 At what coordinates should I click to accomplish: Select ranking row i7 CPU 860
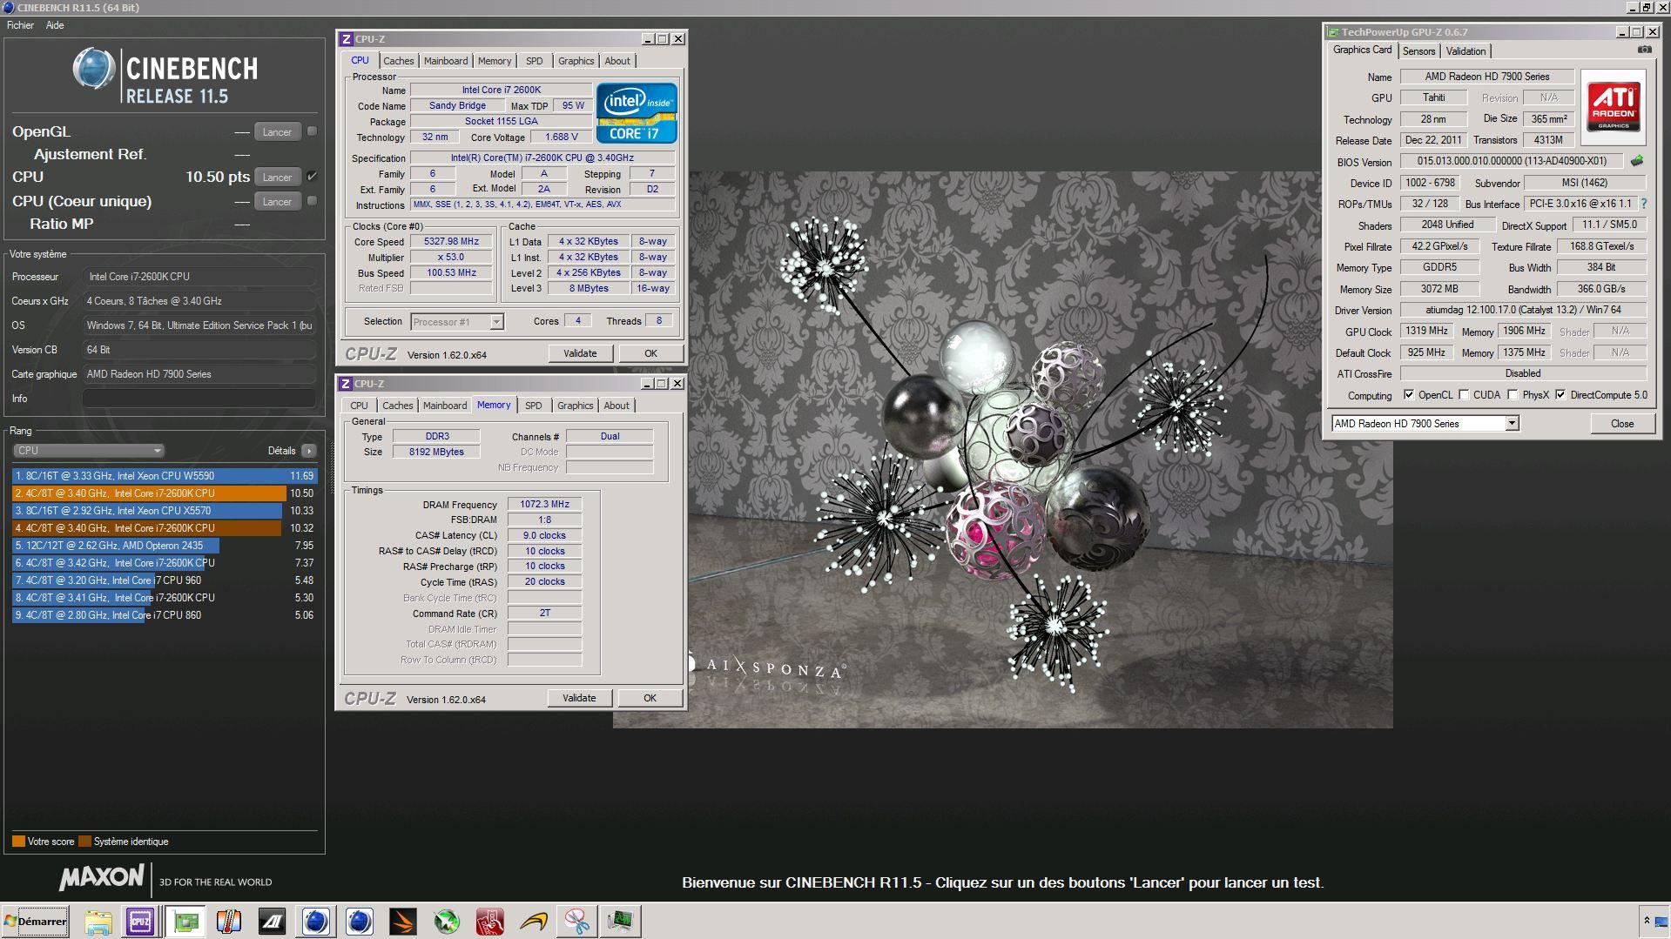164,615
